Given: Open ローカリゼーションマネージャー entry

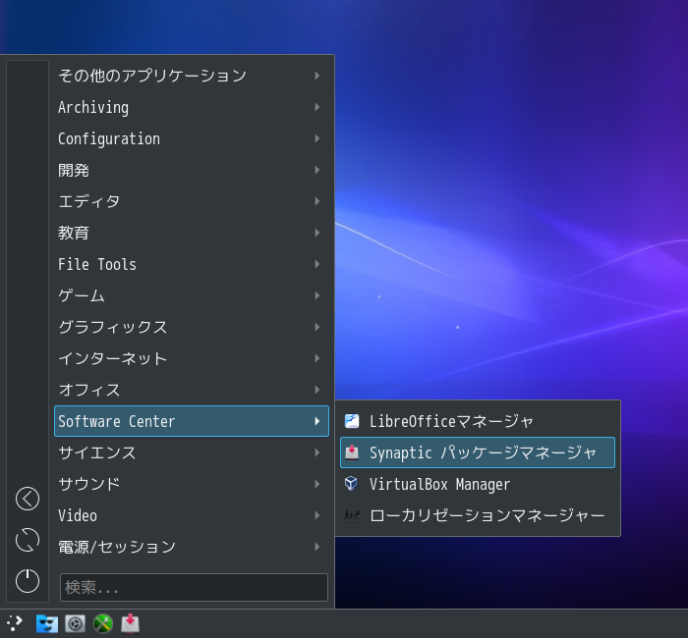Looking at the screenshot, I should point(478,515).
